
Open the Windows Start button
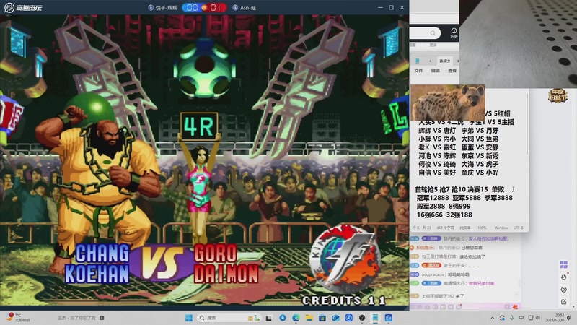tap(189, 318)
